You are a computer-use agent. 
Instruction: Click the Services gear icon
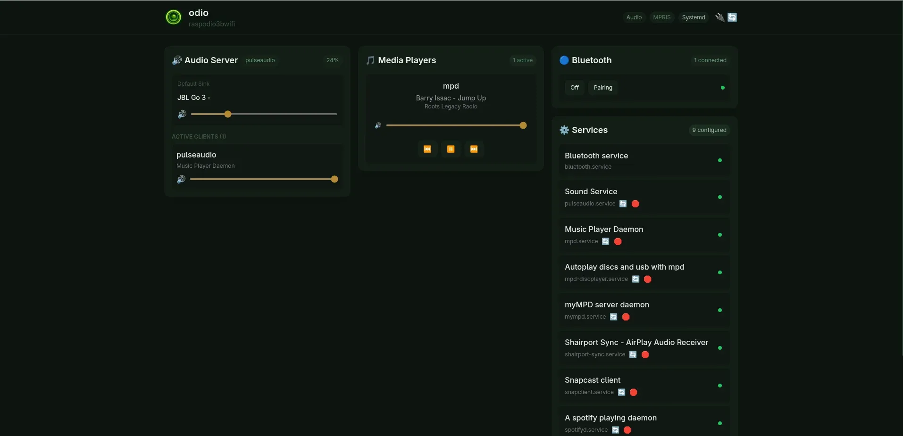[x=564, y=130]
